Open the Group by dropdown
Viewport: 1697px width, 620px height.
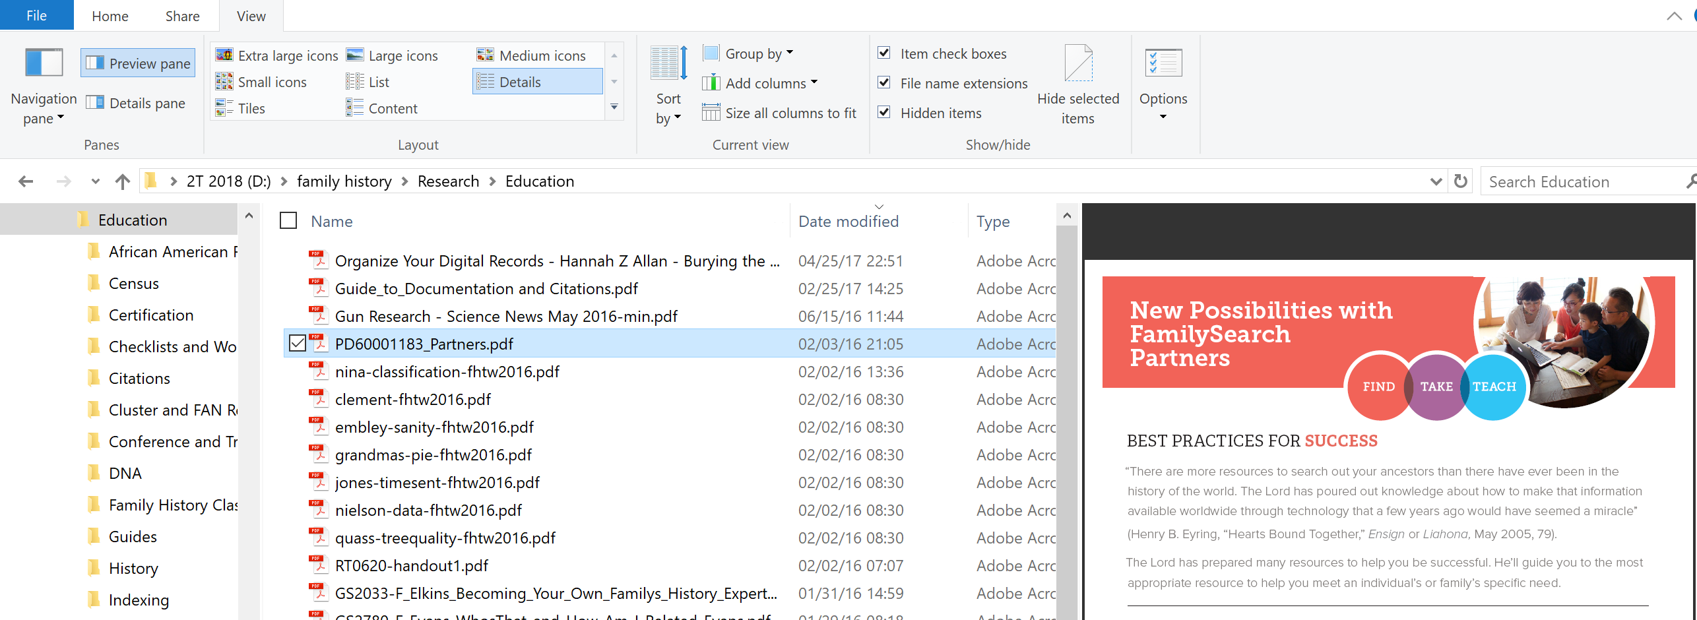click(749, 53)
